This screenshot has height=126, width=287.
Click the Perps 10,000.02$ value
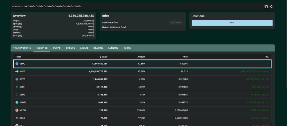point(89,21)
